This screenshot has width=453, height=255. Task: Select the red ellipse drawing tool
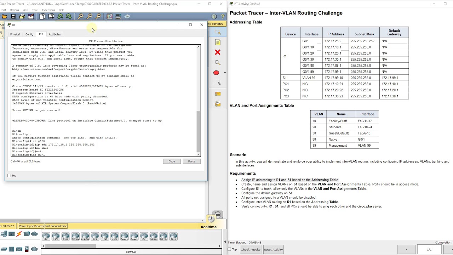216,73
